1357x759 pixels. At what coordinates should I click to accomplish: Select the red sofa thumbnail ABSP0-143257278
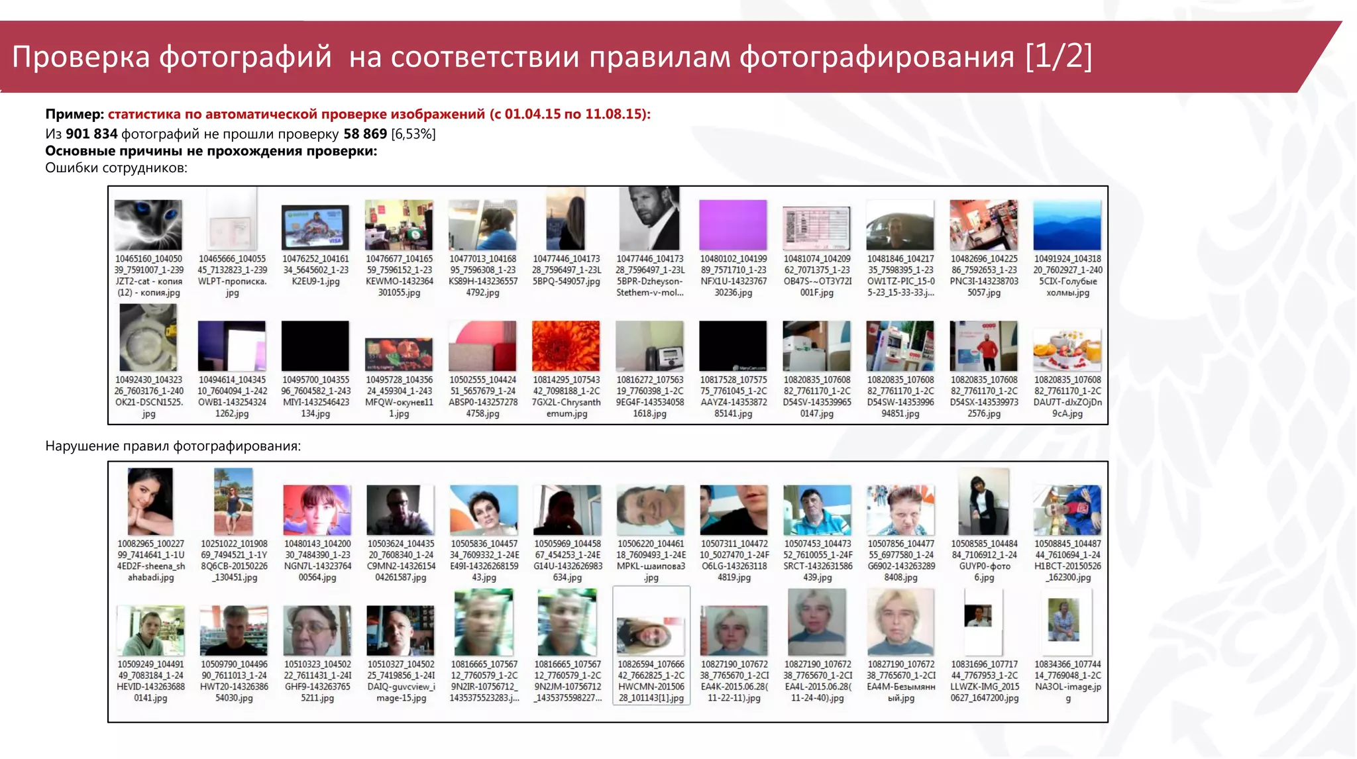click(482, 346)
